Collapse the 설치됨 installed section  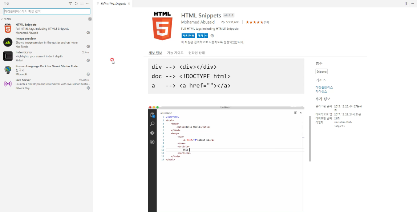click(x=2, y=19)
